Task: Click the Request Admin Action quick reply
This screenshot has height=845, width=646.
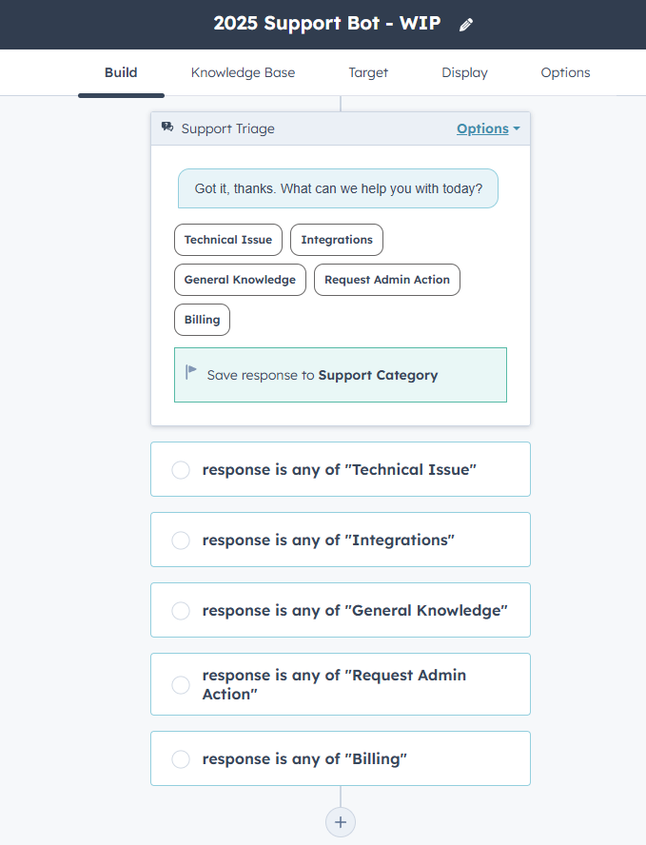Action: click(387, 280)
